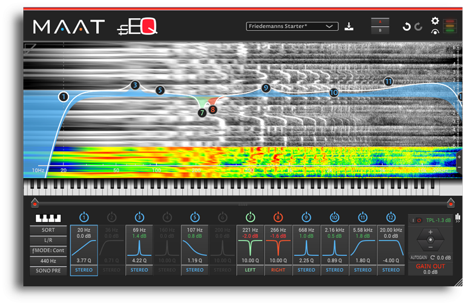Select EQ node 3 on the curve
The width and height of the screenshot is (465, 305).
tap(135, 85)
